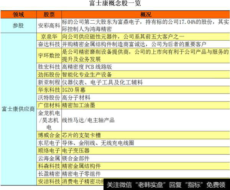This screenshot has width=230, height=190.
Task: Select the 劲拓股份 stock cell
Action: [49, 74]
